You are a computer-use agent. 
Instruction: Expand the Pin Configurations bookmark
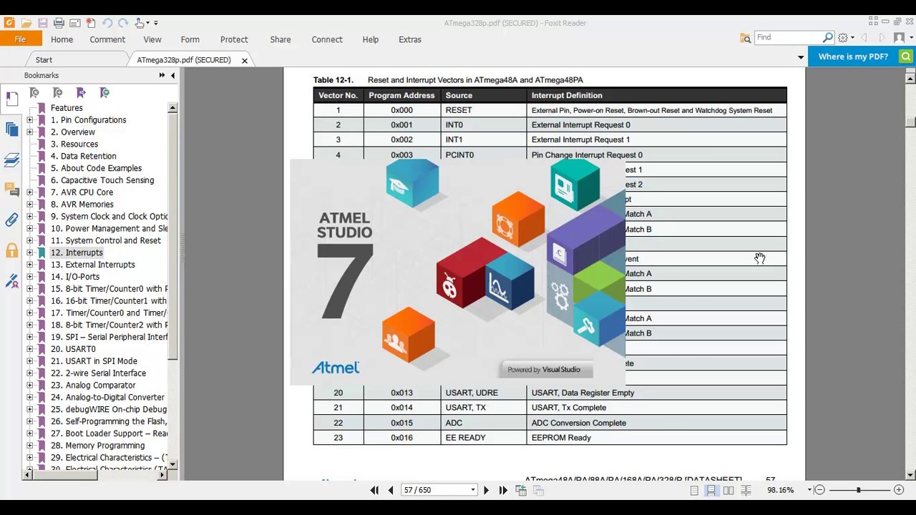tap(29, 120)
